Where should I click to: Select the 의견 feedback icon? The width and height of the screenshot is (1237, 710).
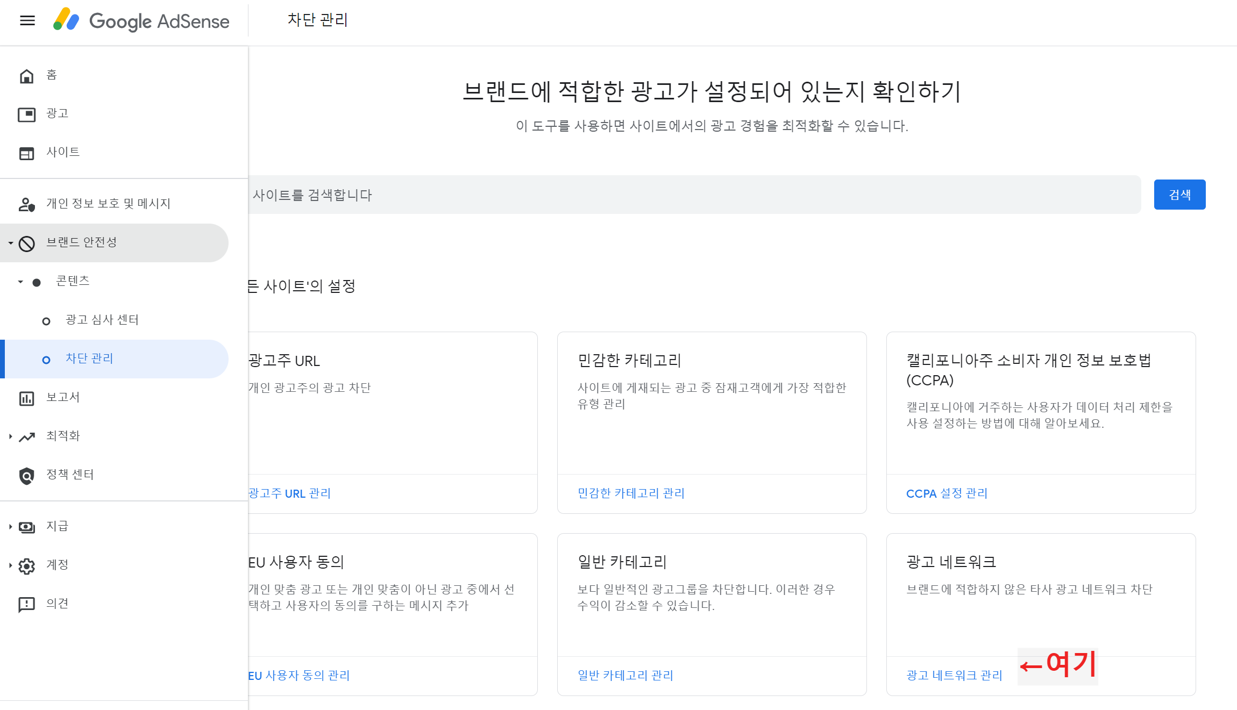coord(27,603)
